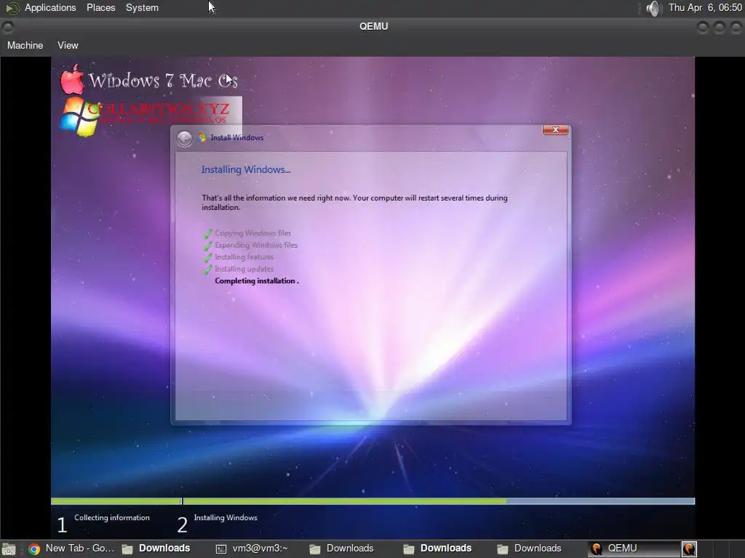The height and width of the screenshot is (558, 745).
Task: Click the Windows flag icon in dialog title
Action: click(x=202, y=137)
